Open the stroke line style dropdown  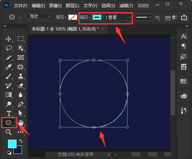pyautogui.click(x=143, y=17)
